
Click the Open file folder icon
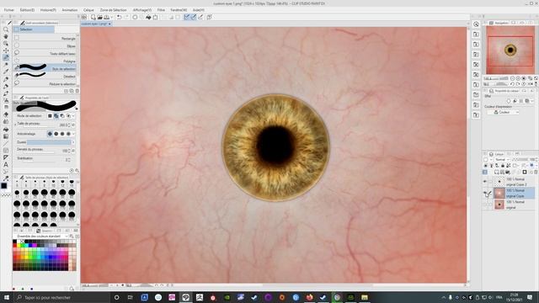99,17
